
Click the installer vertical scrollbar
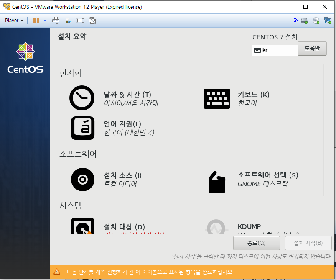pyautogui.click(x=323, y=131)
